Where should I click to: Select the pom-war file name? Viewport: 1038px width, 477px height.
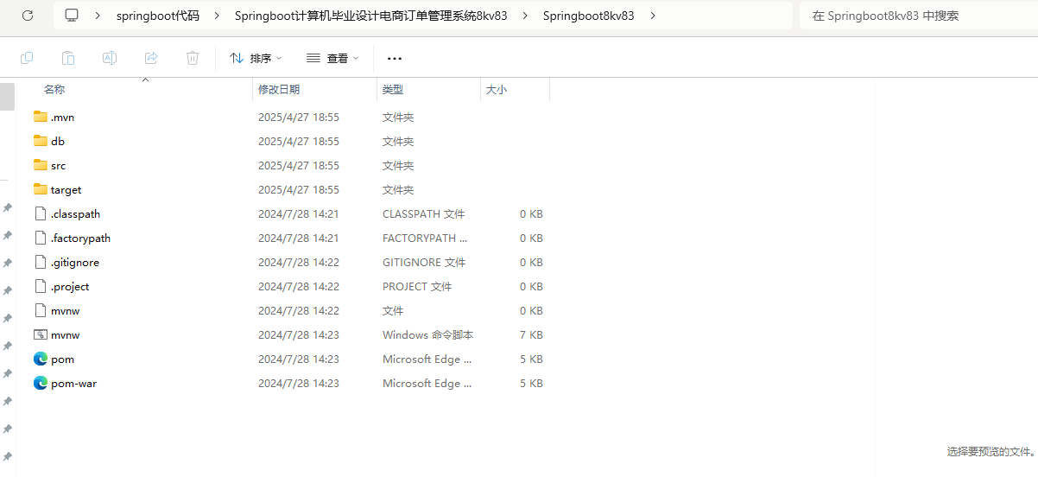click(x=73, y=383)
